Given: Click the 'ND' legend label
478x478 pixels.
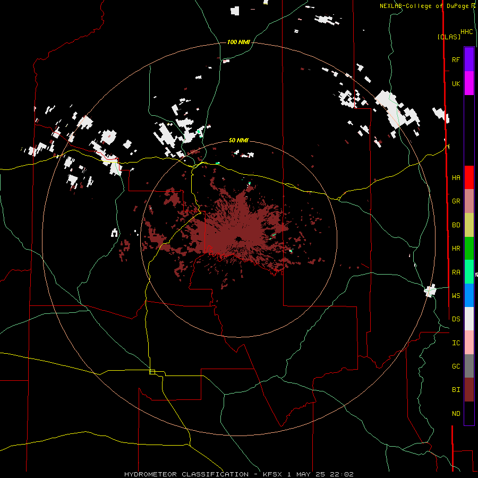Looking at the screenshot, I should point(456,414).
